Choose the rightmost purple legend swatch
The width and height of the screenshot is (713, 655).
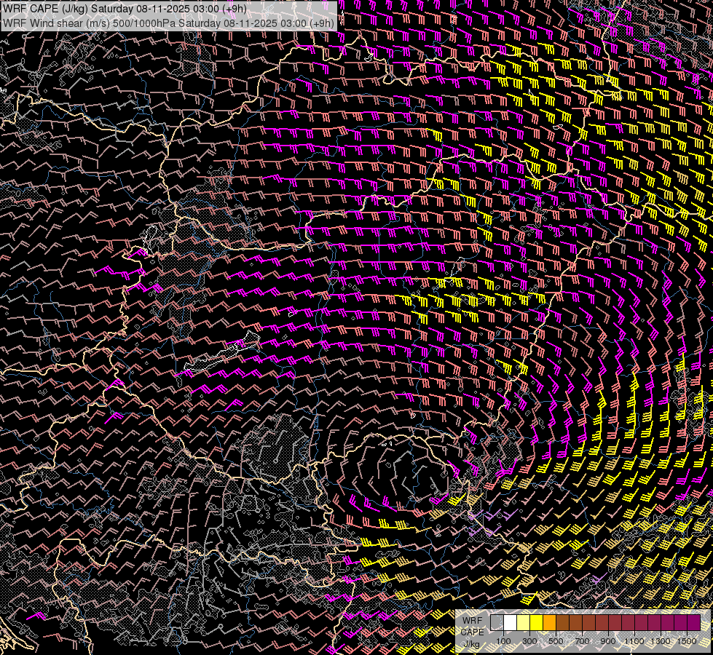[693, 622]
